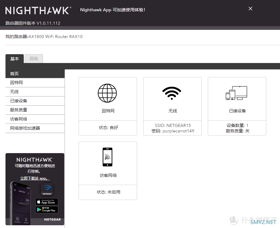The image size is (280, 228).
Task: Switch to the 基本 tab
Action: (15, 59)
